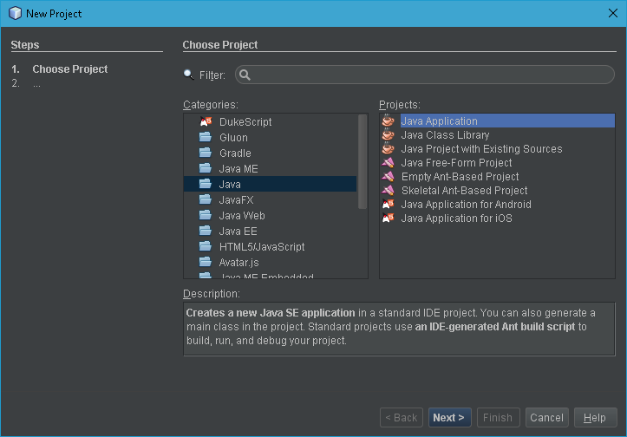Choose Java Class Library project type
The image size is (627, 437).
coord(445,134)
